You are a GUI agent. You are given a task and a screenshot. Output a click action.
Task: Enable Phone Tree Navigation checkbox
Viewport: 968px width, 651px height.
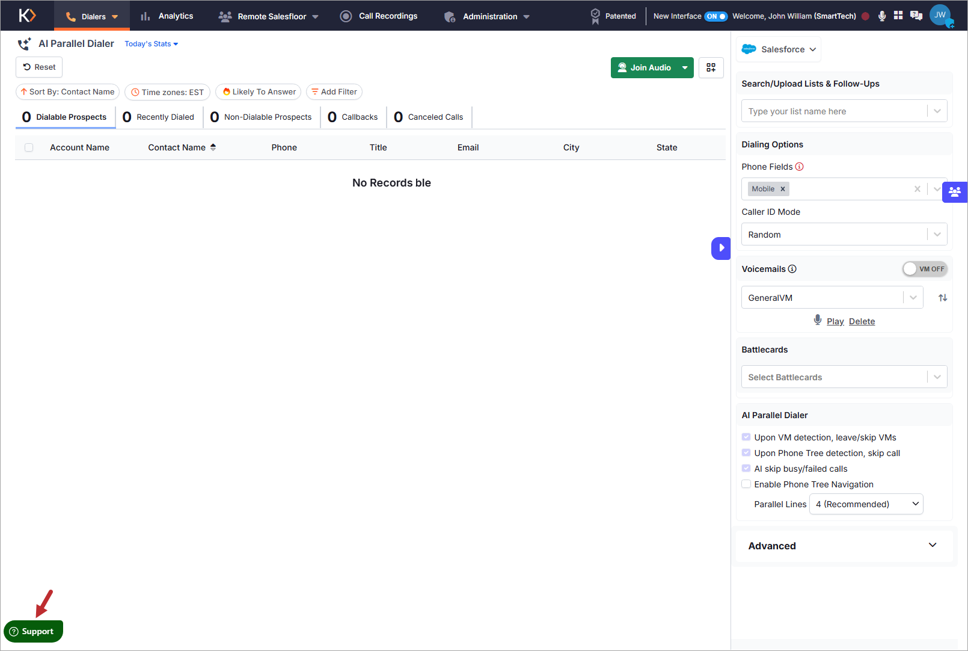pyautogui.click(x=746, y=484)
